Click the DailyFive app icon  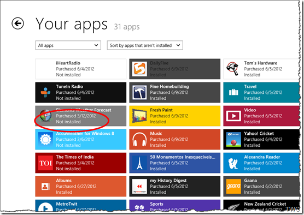pyautogui.click(x=139, y=69)
